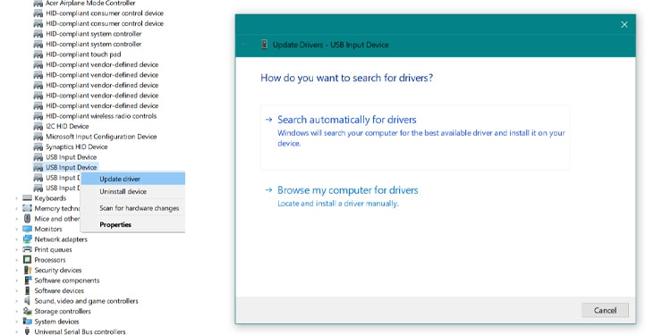Click the Keyboards category icon

pyautogui.click(x=28, y=198)
